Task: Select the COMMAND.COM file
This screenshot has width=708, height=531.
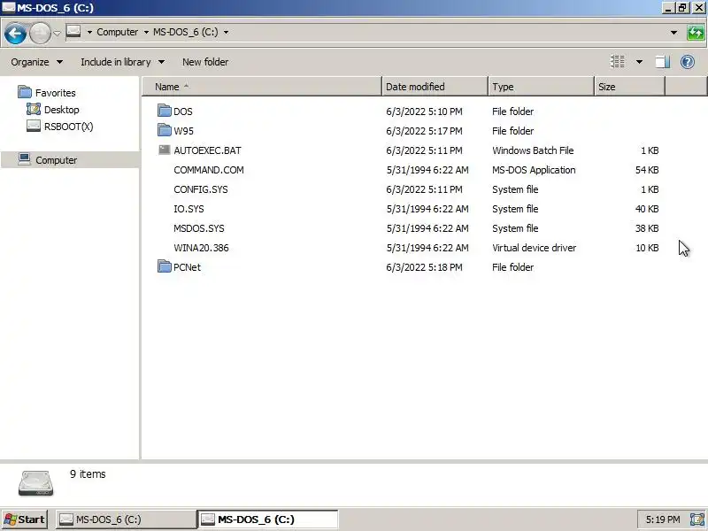Action: coord(209,170)
